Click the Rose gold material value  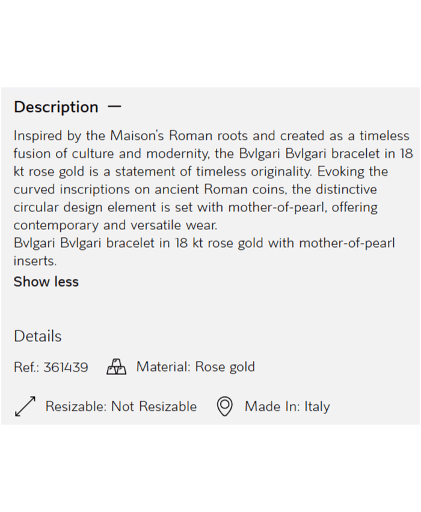pyautogui.click(x=225, y=367)
